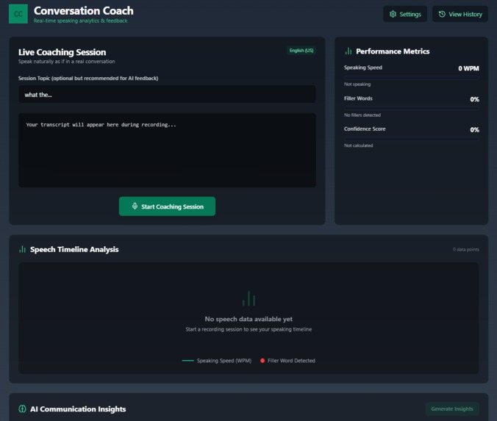Click Generate Insights button
The image size is (497, 421).
coord(452,409)
